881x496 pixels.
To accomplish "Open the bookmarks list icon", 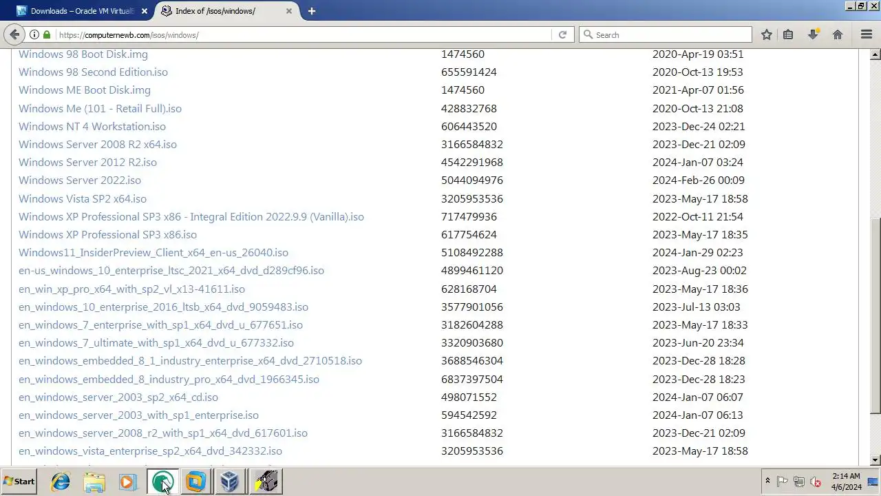I will pos(789,34).
